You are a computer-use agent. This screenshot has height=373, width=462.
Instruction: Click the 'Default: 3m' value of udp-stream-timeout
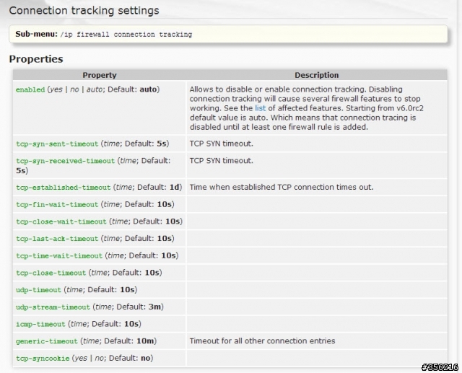139,307
